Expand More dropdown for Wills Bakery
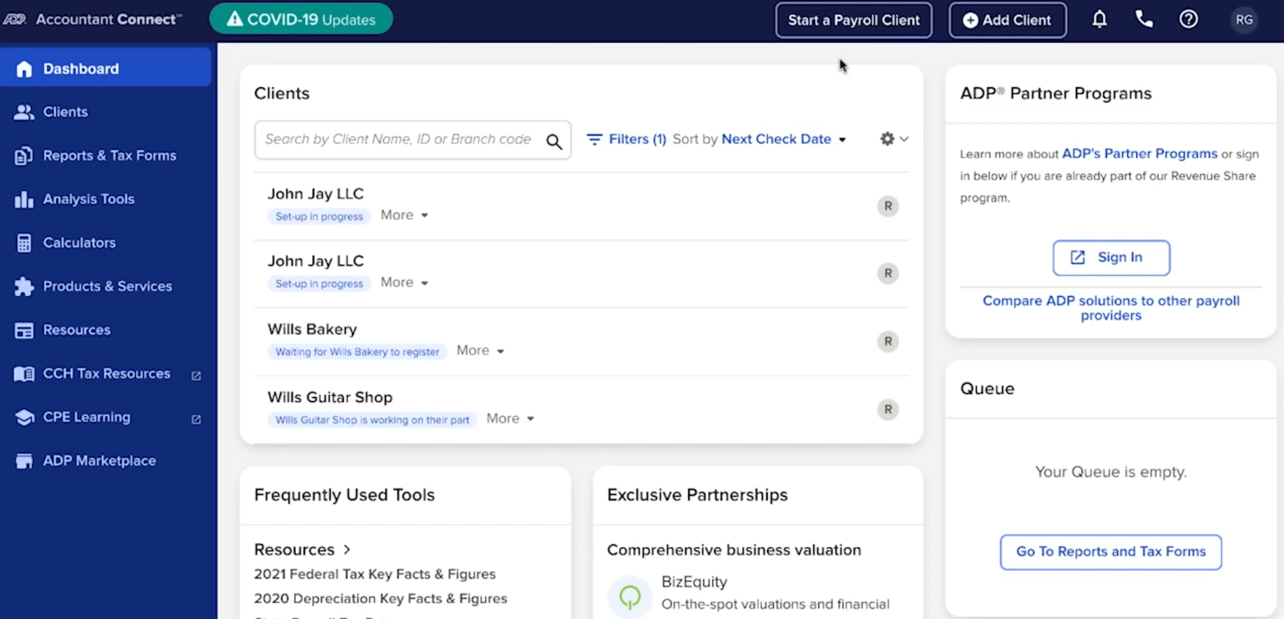The image size is (1284, 619). [480, 351]
